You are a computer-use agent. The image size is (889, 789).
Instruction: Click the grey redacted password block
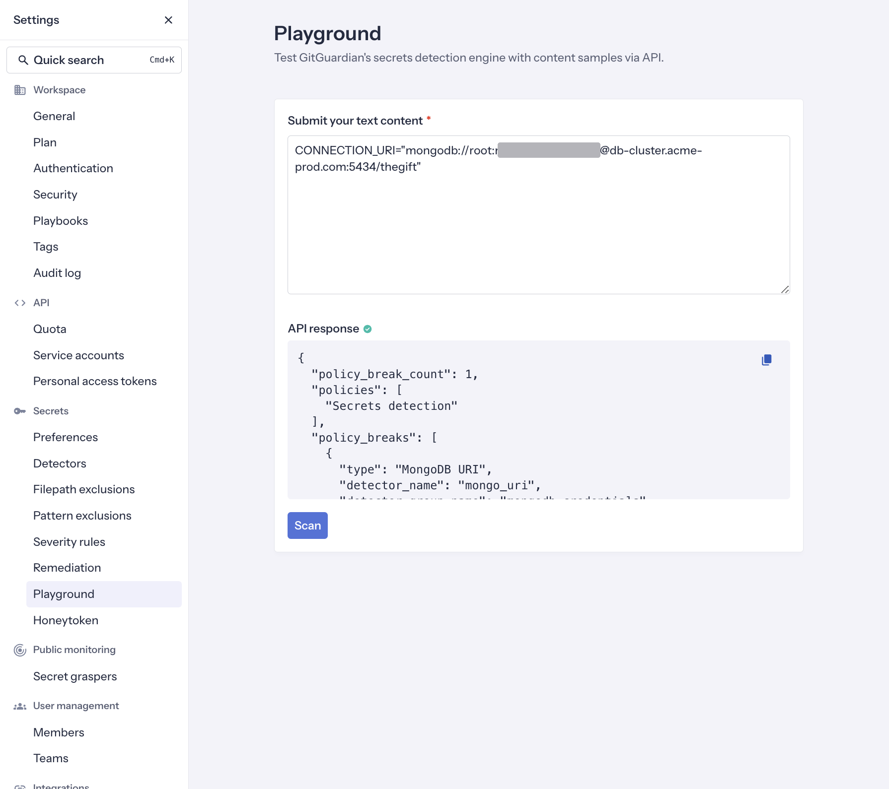pyautogui.click(x=549, y=150)
